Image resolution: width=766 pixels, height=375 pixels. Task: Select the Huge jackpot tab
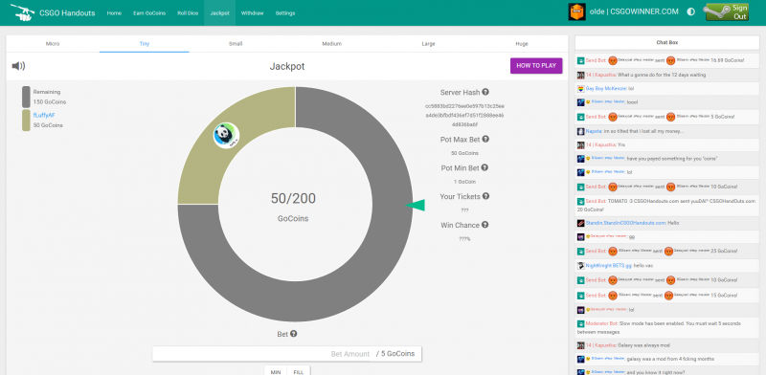522,43
